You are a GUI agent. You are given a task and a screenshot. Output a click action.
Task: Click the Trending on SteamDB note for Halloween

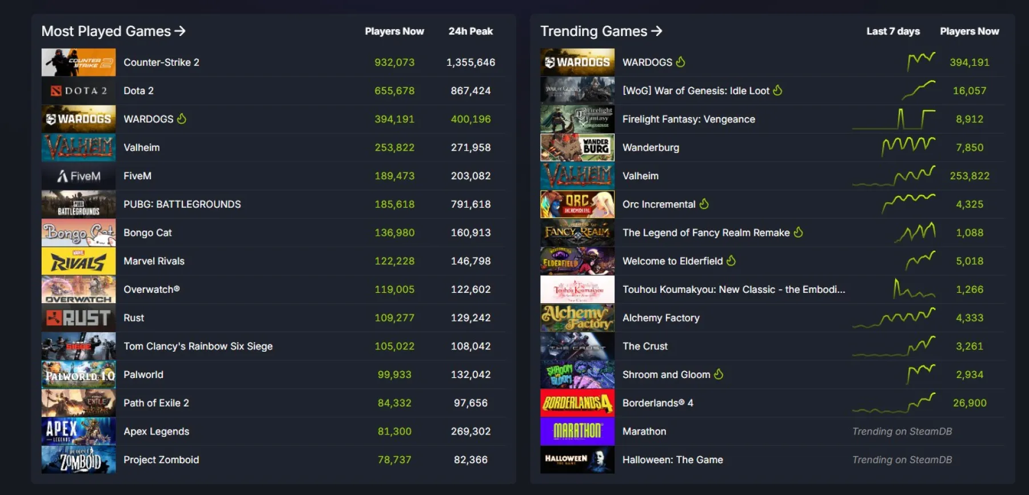[x=902, y=460]
